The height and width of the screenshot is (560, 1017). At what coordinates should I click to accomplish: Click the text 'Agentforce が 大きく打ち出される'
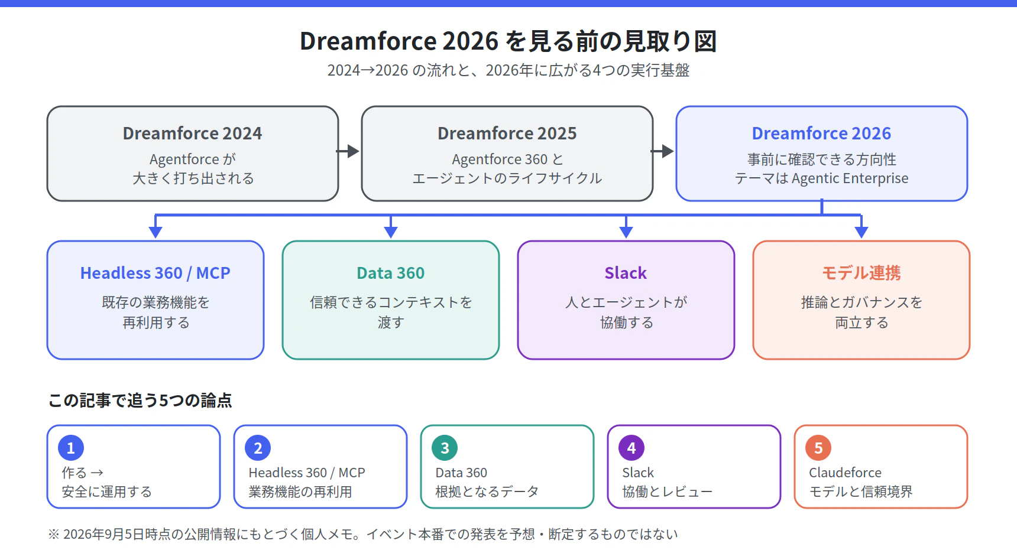[193, 169]
